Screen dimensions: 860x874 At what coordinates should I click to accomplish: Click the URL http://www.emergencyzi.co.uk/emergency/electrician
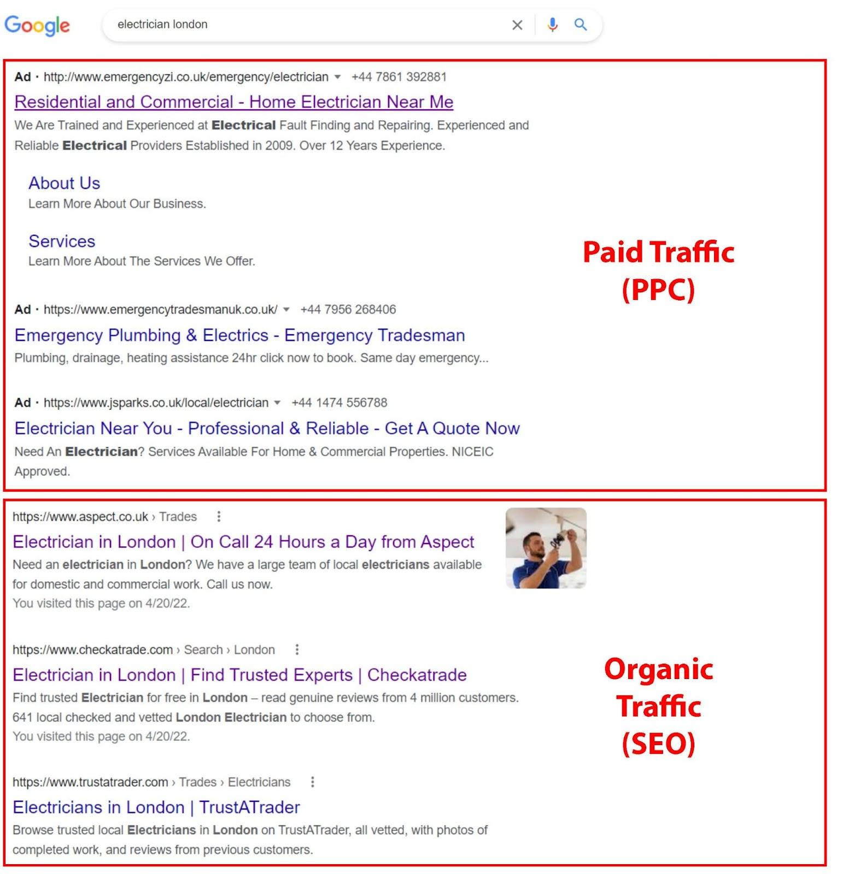(186, 77)
